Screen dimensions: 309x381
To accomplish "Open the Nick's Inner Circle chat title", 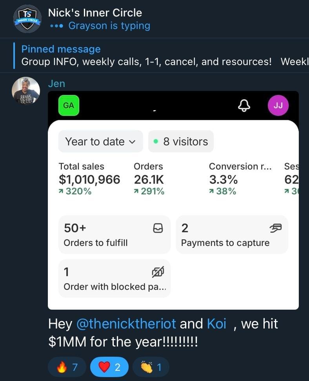I will pos(95,13).
